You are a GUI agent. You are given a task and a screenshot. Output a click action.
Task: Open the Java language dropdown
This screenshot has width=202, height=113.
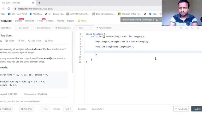[x=84, y=28]
